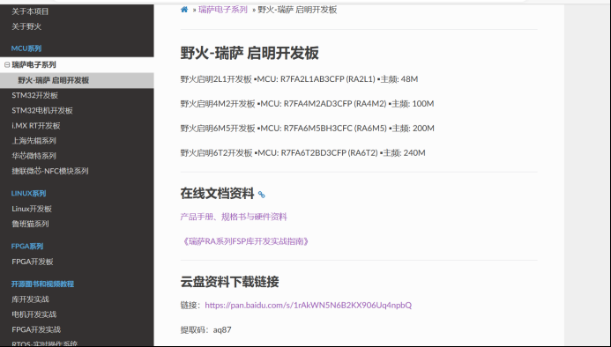Open Linux开发板 sidebar page
Image resolution: width=611 pixels, height=347 pixels.
click(x=32, y=209)
